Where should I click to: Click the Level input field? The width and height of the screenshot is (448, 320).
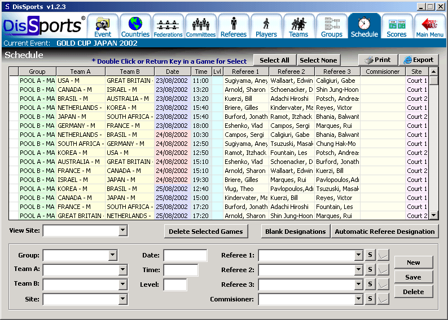pos(175,285)
